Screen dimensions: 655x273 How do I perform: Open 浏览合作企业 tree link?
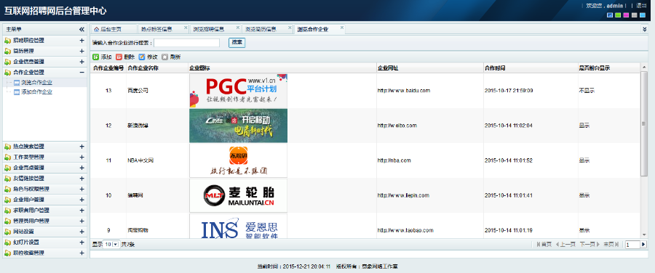tap(37, 83)
